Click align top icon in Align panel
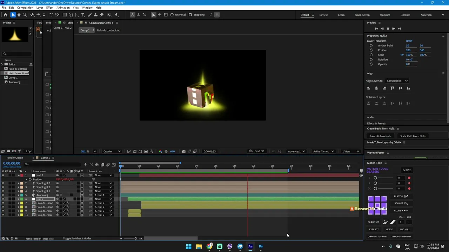The height and width of the screenshot is (252, 449). tap(392, 88)
